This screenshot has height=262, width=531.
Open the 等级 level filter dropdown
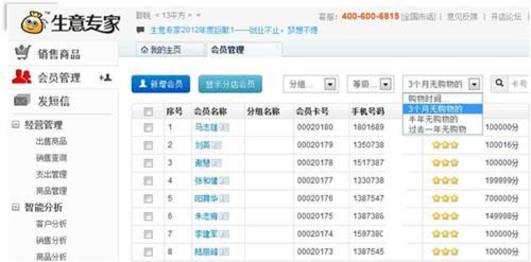(x=371, y=83)
